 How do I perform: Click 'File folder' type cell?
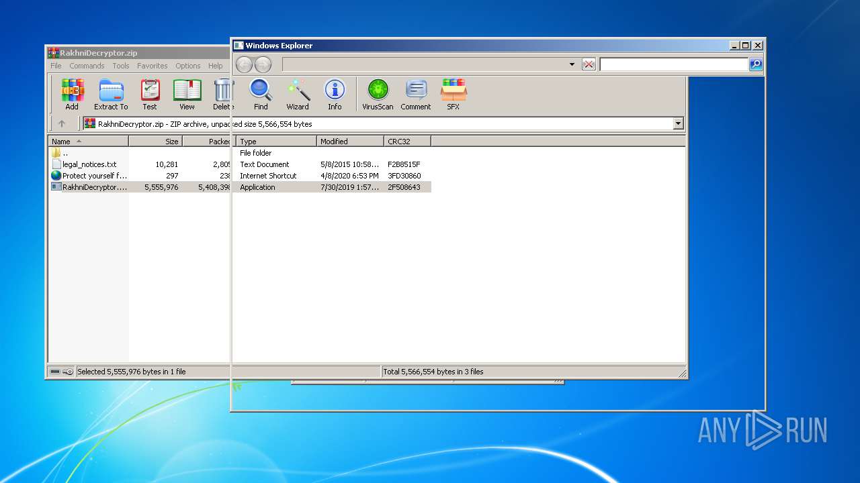[255, 153]
